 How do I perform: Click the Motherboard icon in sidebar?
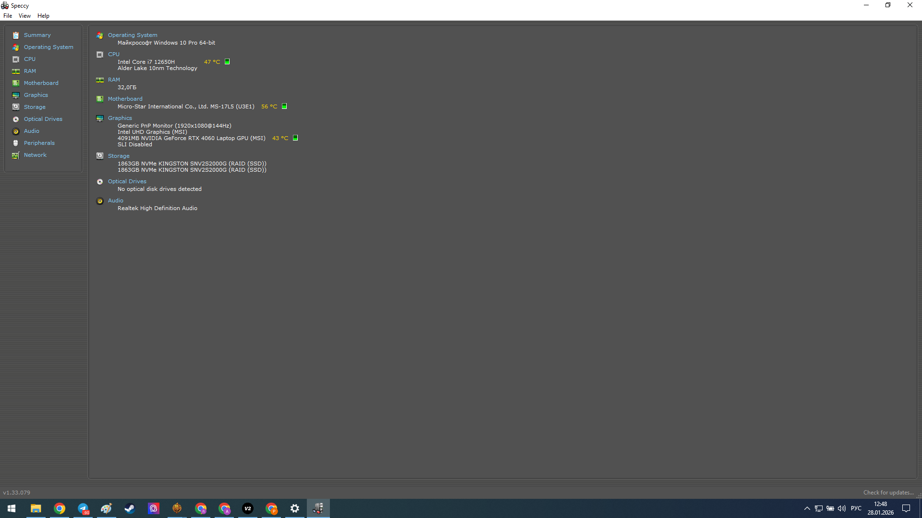tap(16, 83)
